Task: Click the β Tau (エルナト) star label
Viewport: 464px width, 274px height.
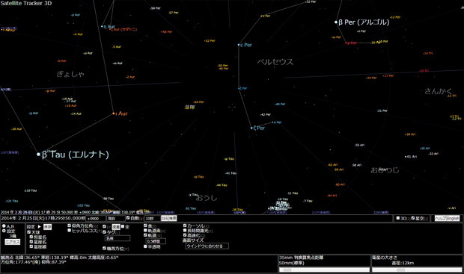Action: click(75, 155)
